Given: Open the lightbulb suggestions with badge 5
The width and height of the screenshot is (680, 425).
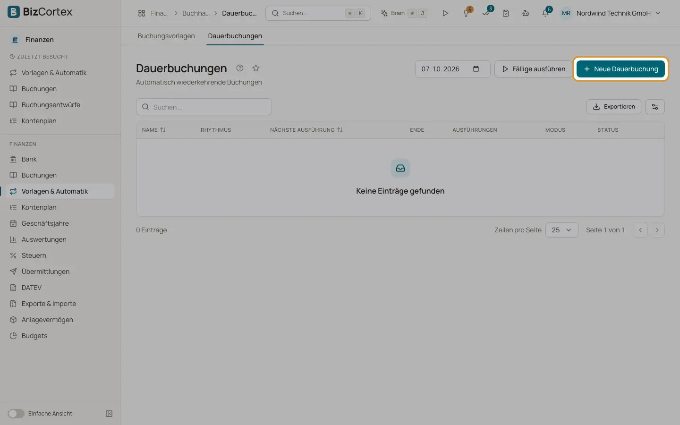Looking at the screenshot, I should pyautogui.click(x=466, y=13).
